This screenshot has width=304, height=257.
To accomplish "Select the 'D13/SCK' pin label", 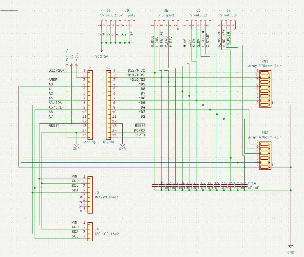I will click(57, 71).
